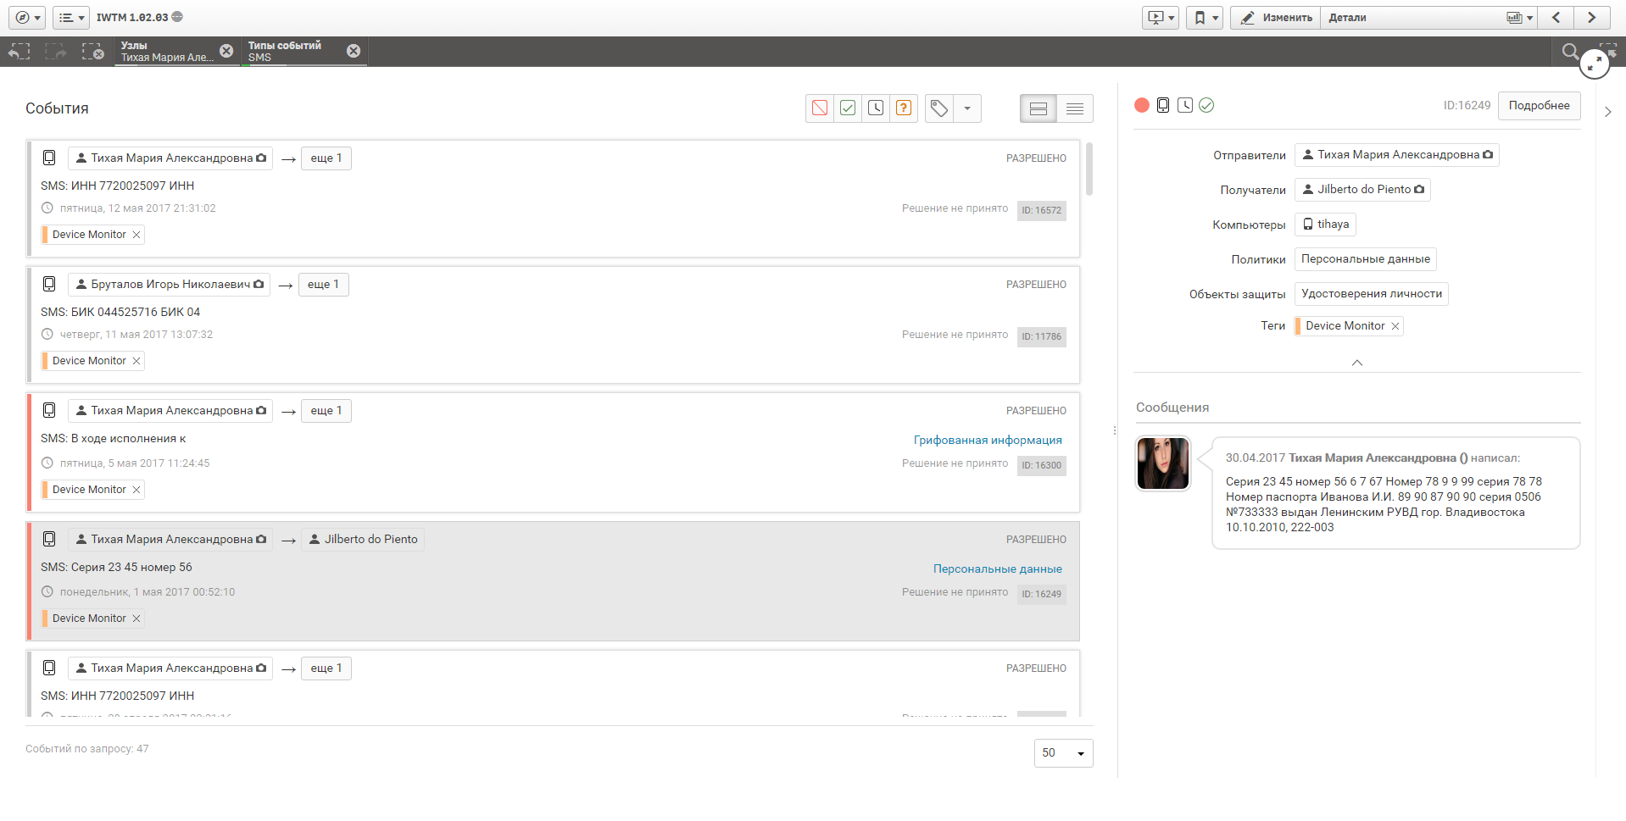1626x821 pixels.
Task: Expand 'еще 1' recipients for event 16572
Action: 326,158
